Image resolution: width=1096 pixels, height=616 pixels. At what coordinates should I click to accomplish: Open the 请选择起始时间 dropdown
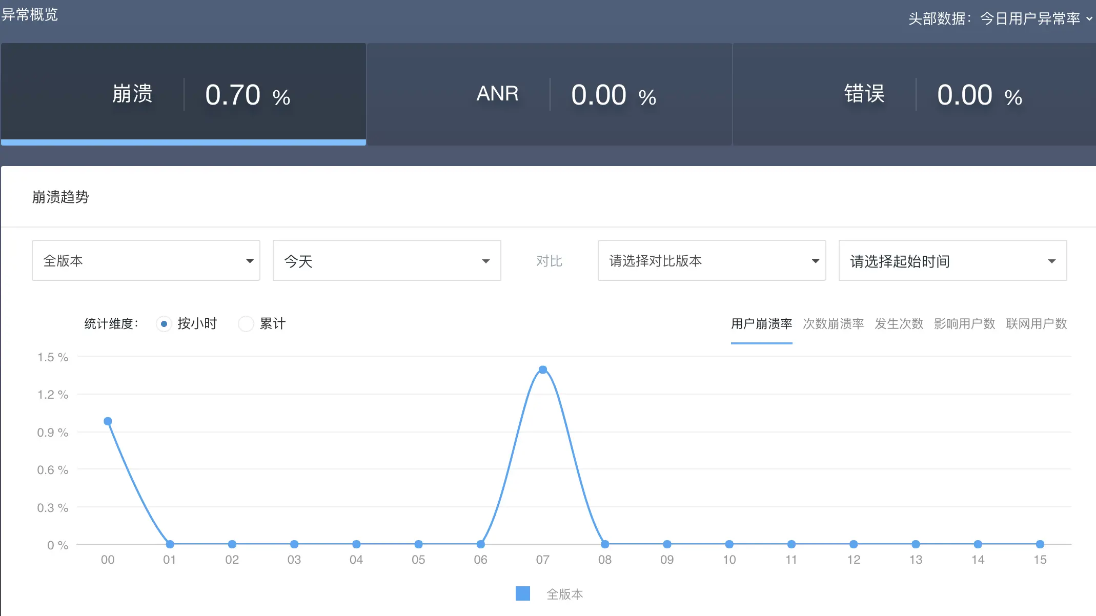952,260
